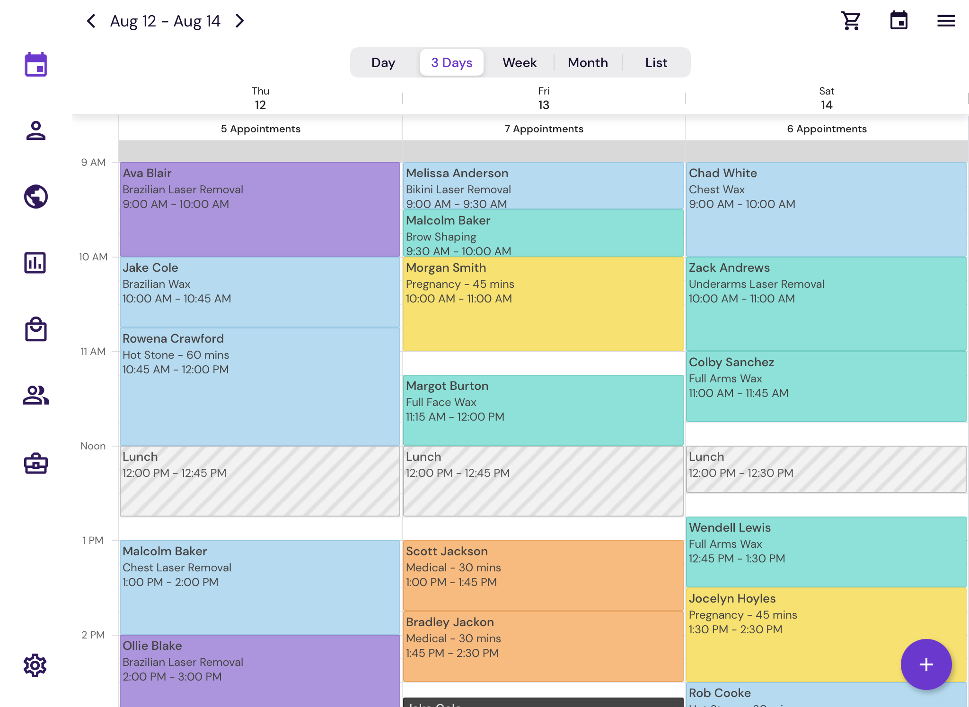The image size is (969, 707).
Task: Create a new appointment with the plus button
Action: tap(925, 664)
